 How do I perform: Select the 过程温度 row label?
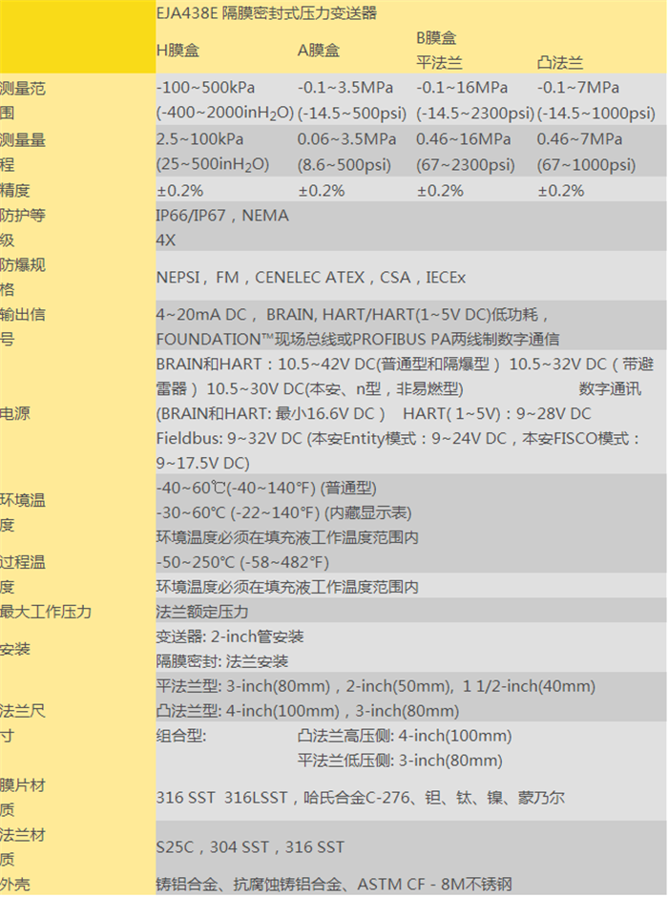[x=23, y=574]
